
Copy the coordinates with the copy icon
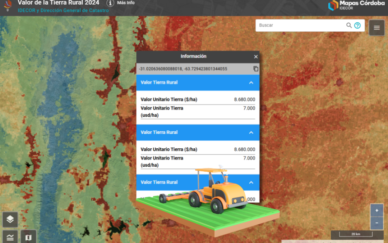click(x=256, y=69)
